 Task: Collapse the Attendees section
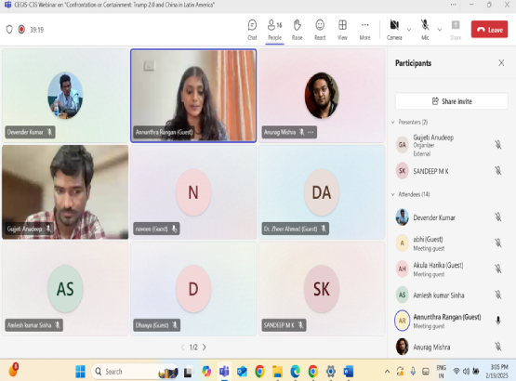tap(393, 194)
